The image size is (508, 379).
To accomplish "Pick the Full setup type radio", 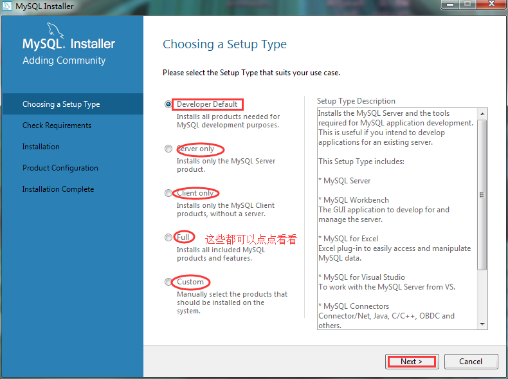I will pos(168,237).
